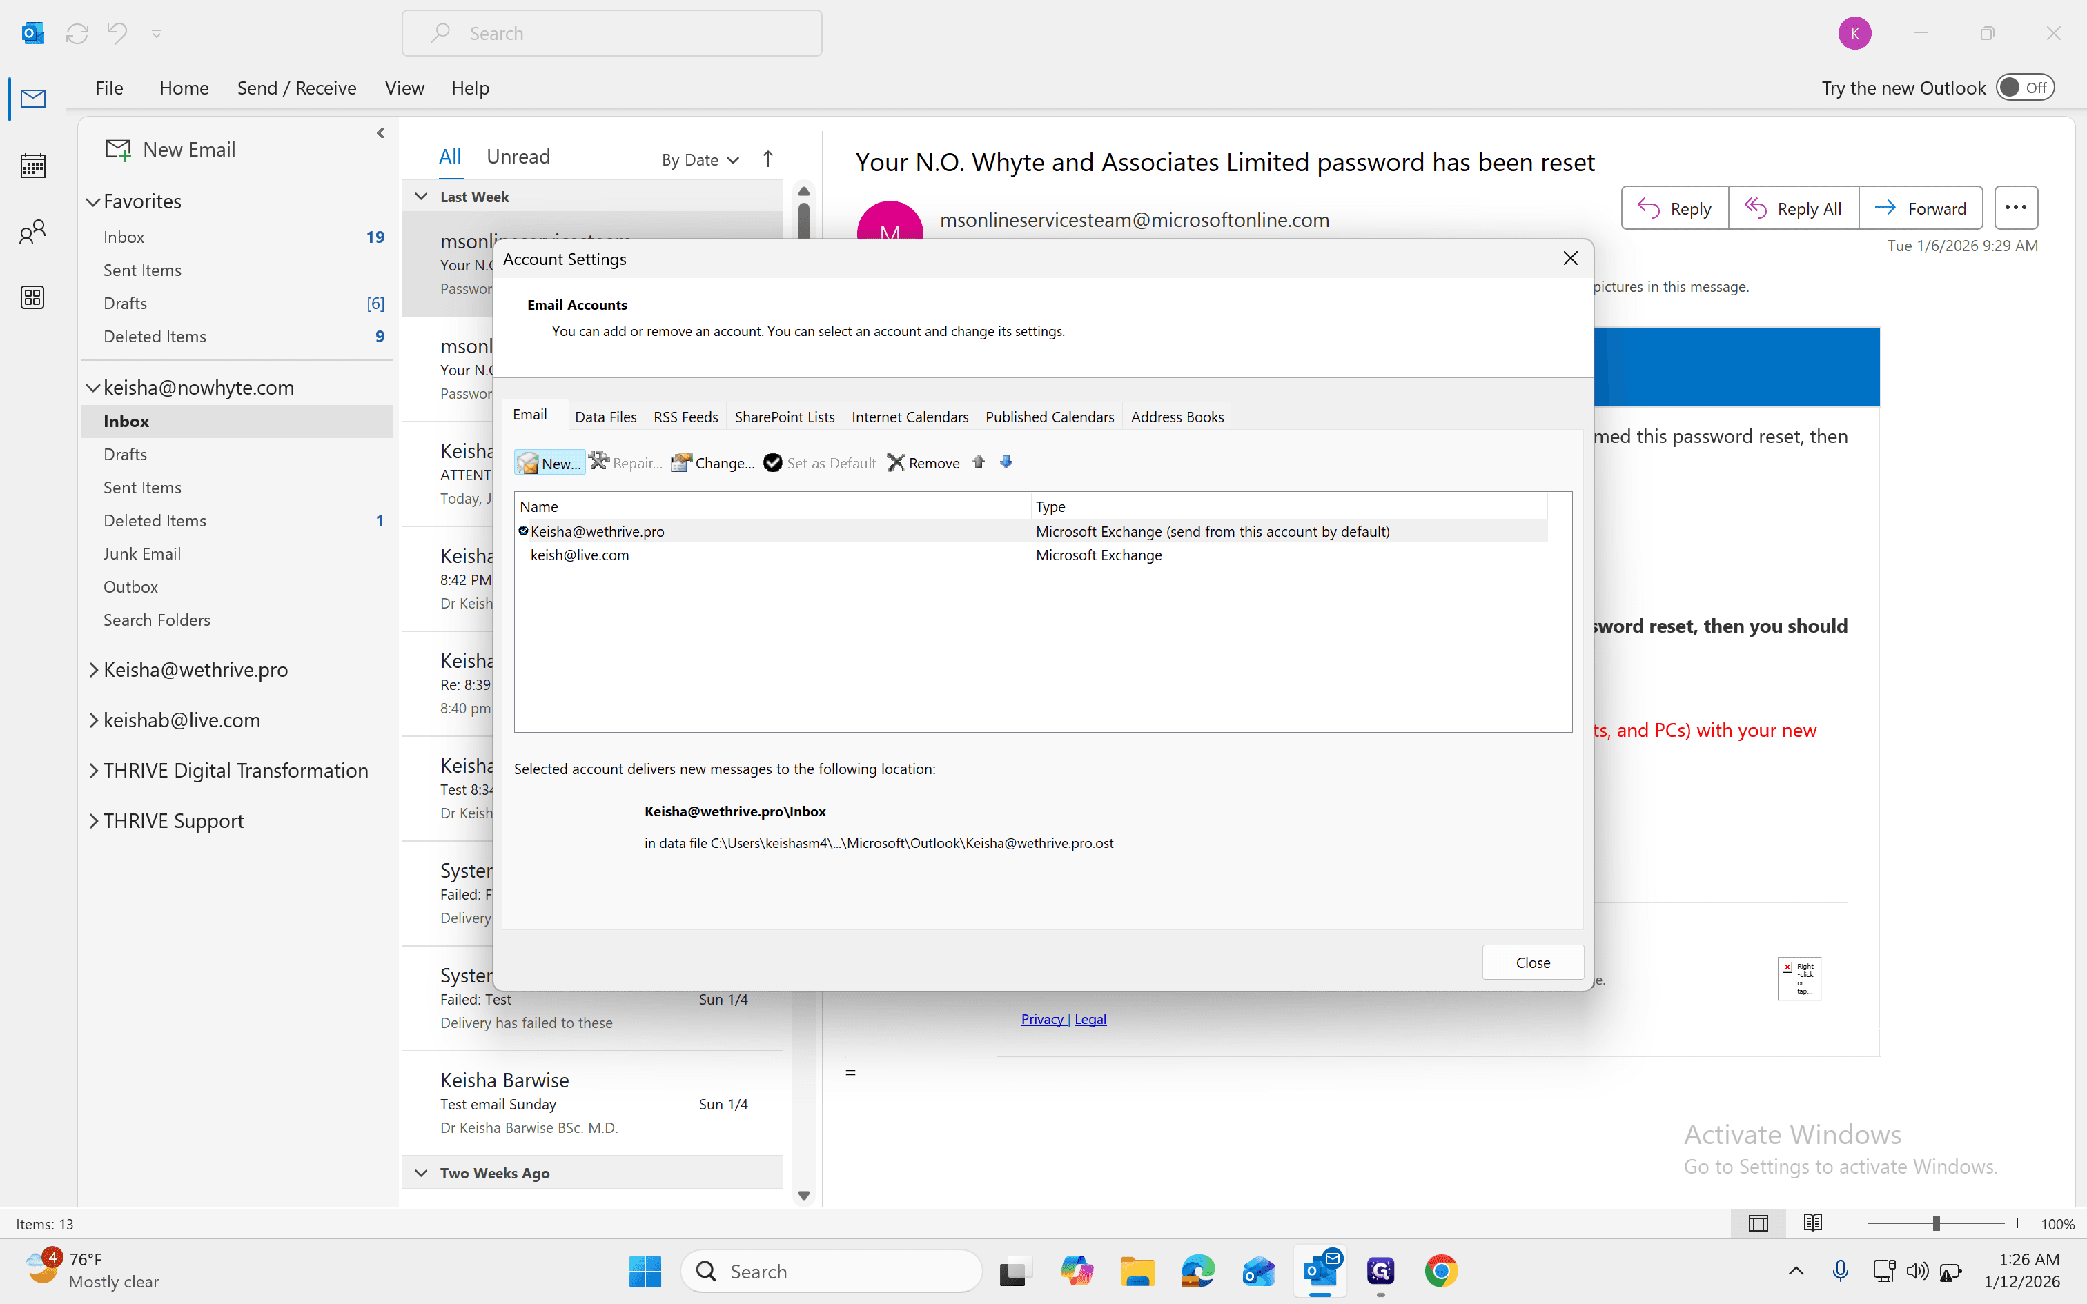2087x1304 pixels.
Task: Expand the Keisha@wethrive.pro account folders
Action: [93, 670]
